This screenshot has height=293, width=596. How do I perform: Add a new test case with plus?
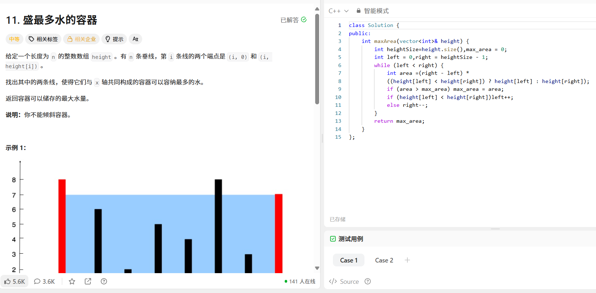click(x=407, y=260)
